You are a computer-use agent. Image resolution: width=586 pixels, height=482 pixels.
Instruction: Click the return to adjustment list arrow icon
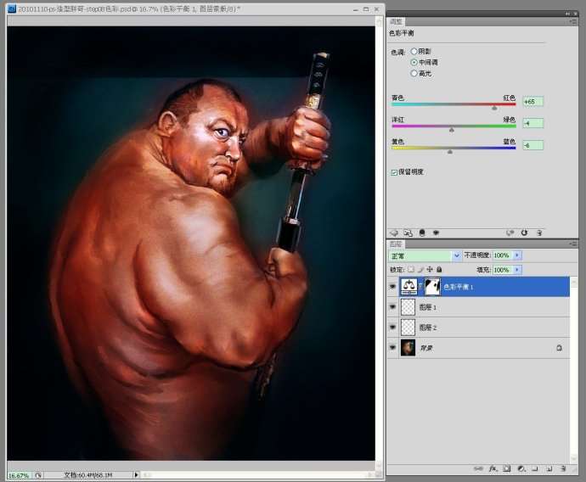point(394,233)
